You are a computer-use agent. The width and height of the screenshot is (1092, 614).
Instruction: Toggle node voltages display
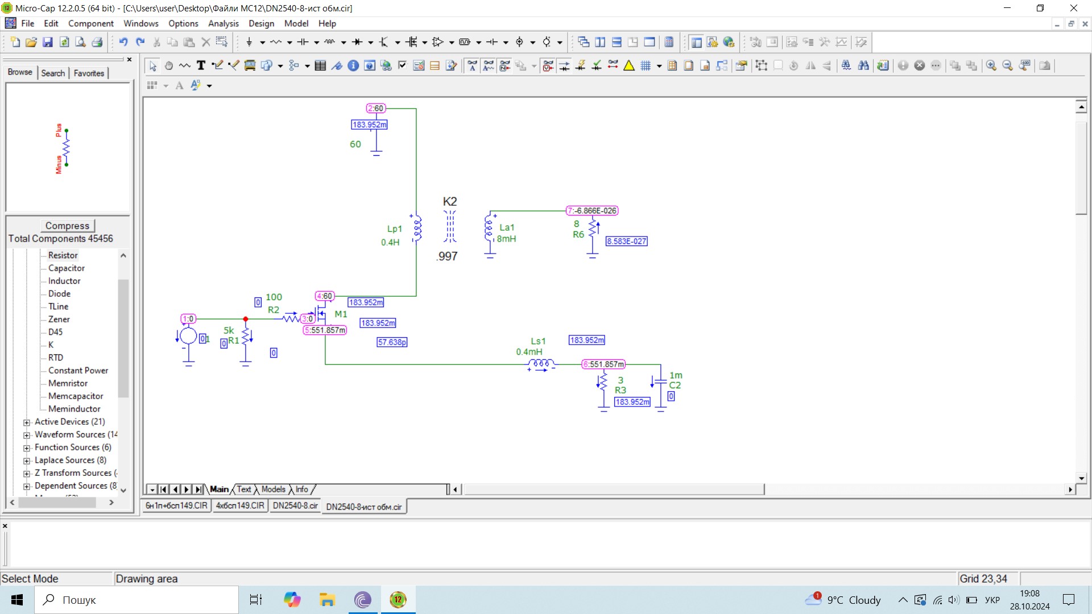[548, 65]
